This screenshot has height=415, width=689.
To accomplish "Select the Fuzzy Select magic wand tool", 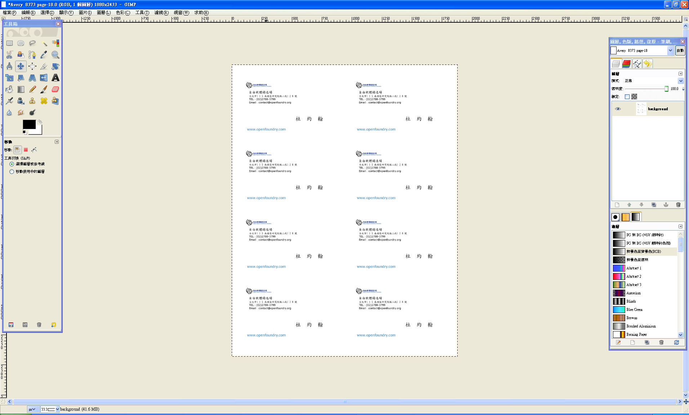I will point(44,43).
